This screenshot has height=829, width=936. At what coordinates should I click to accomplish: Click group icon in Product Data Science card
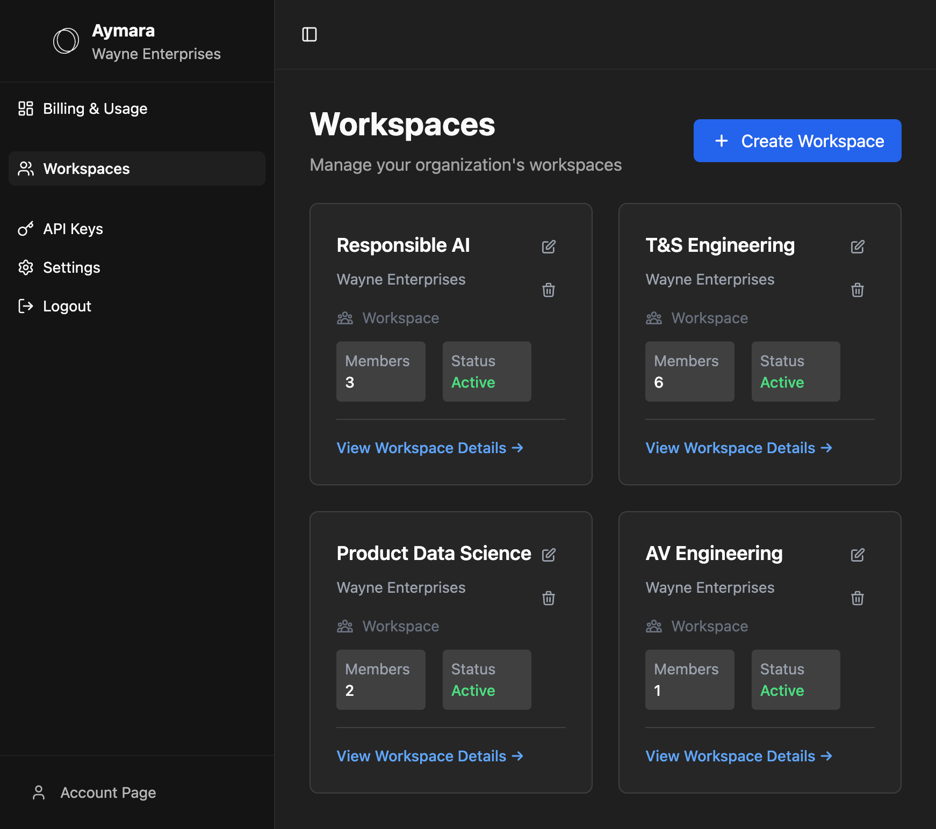coord(345,627)
